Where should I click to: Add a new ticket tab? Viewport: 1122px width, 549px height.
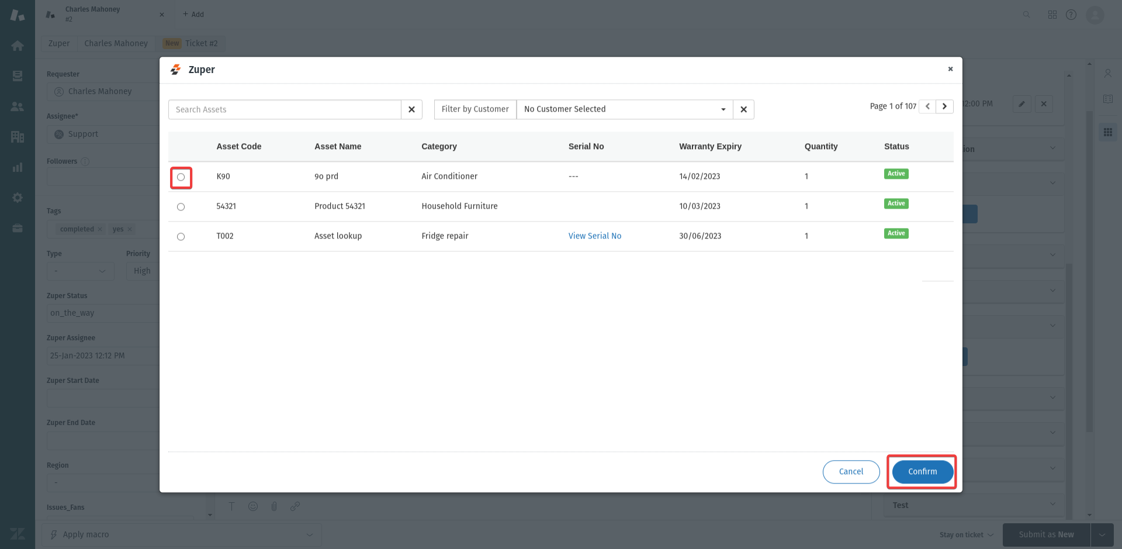[x=193, y=14]
